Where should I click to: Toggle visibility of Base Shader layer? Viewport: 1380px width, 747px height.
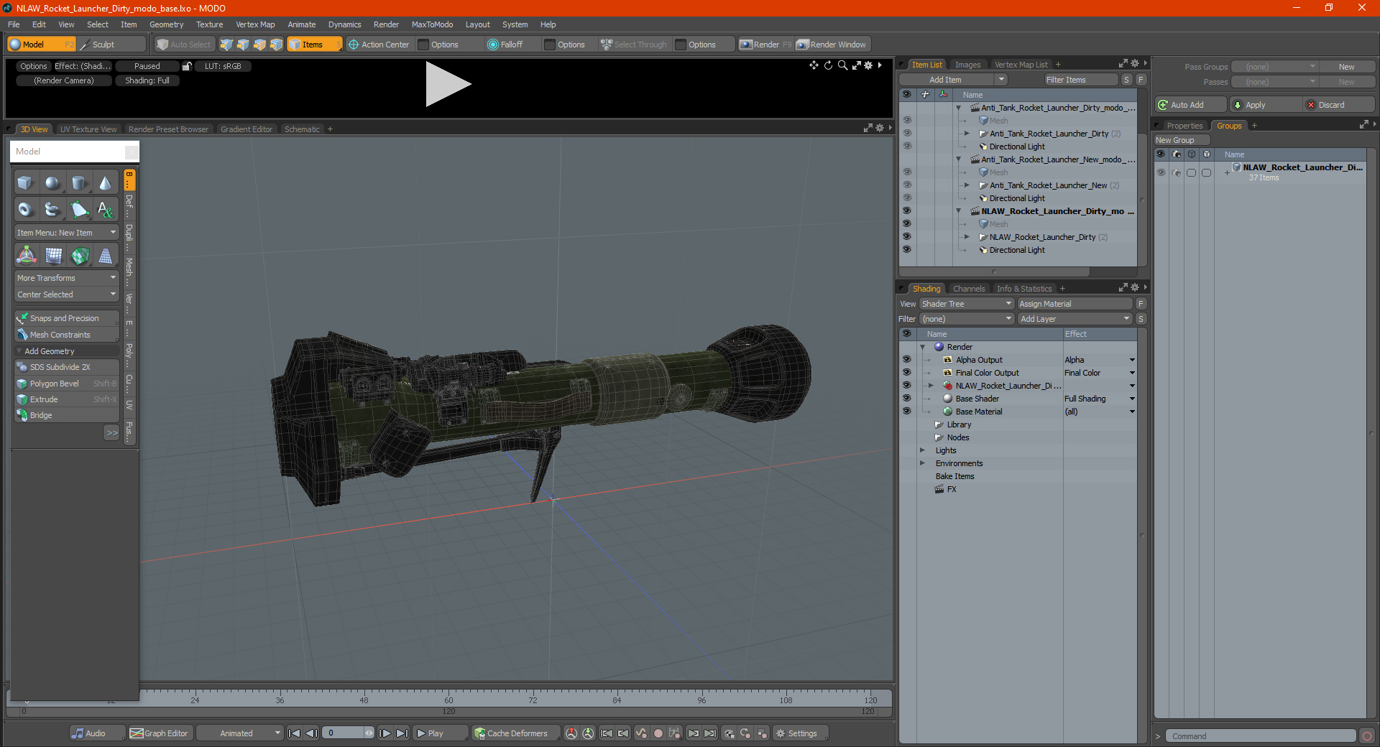click(906, 399)
